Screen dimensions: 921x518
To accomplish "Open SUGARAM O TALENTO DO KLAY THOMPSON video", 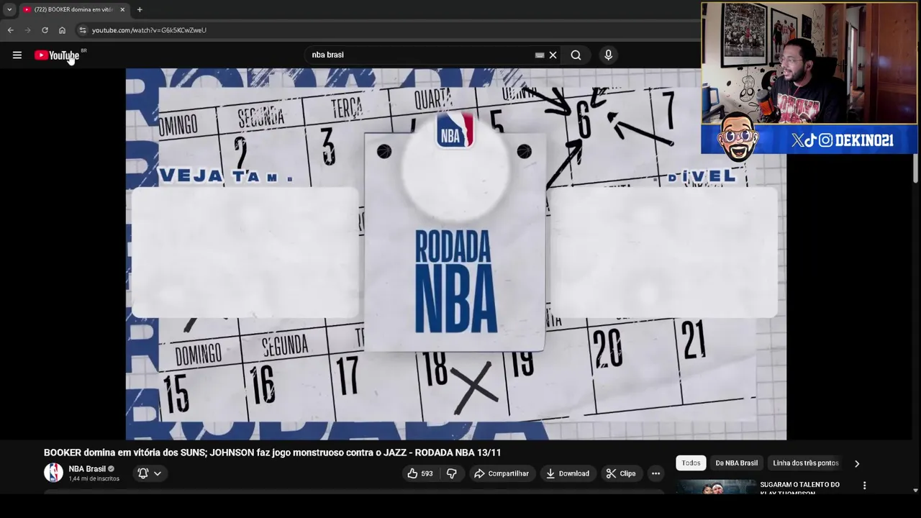I will [x=800, y=489].
